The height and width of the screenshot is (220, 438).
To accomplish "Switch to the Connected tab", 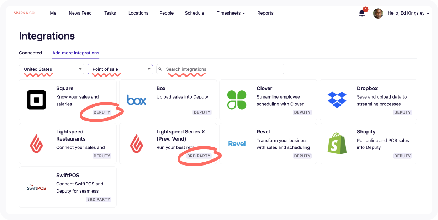I will [30, 53].
